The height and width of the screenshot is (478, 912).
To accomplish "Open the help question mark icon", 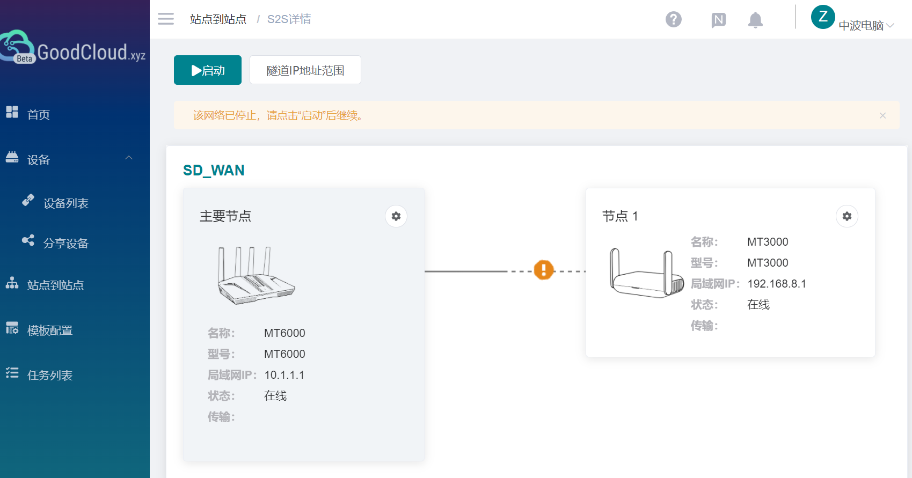I will 673,20.
